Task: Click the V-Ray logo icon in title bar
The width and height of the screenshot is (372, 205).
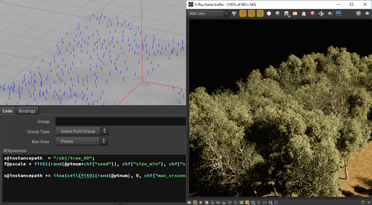Action: coord(190,4)
